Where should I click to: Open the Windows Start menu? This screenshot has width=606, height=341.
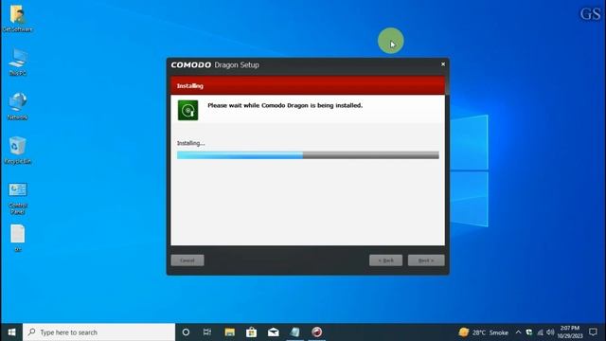click(x=11, y=332)
